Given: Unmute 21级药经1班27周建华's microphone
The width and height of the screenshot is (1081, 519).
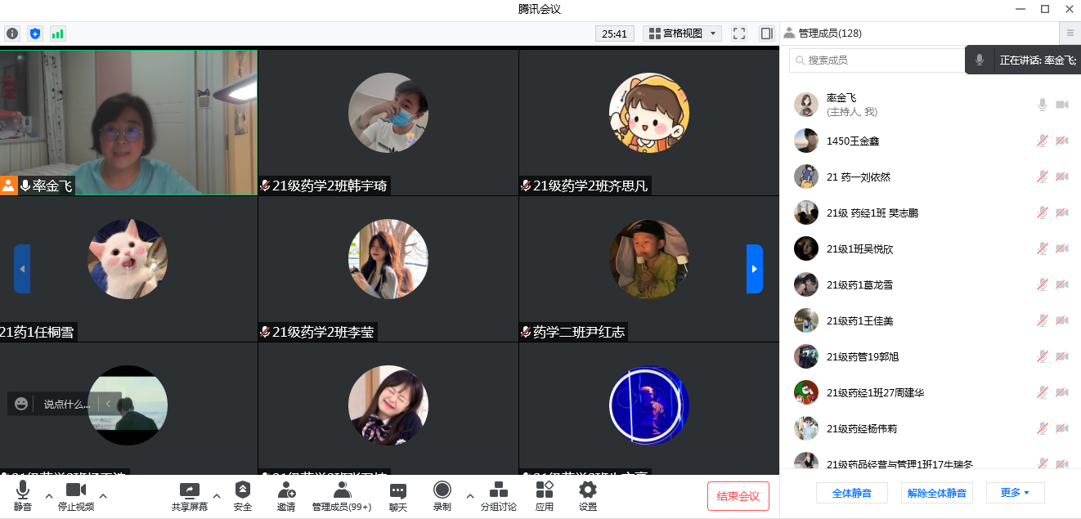Looking at the screenshot, I should (x=1043, y=392).
